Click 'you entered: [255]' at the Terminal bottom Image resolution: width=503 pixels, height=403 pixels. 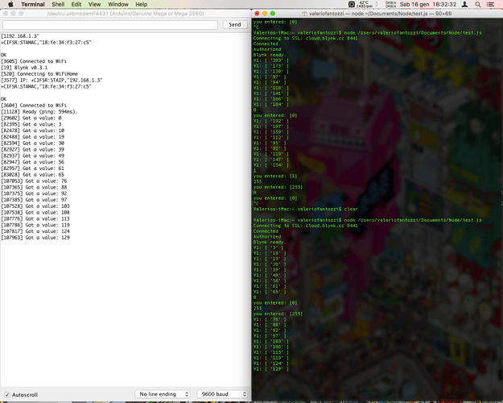(x=278, y=314)
